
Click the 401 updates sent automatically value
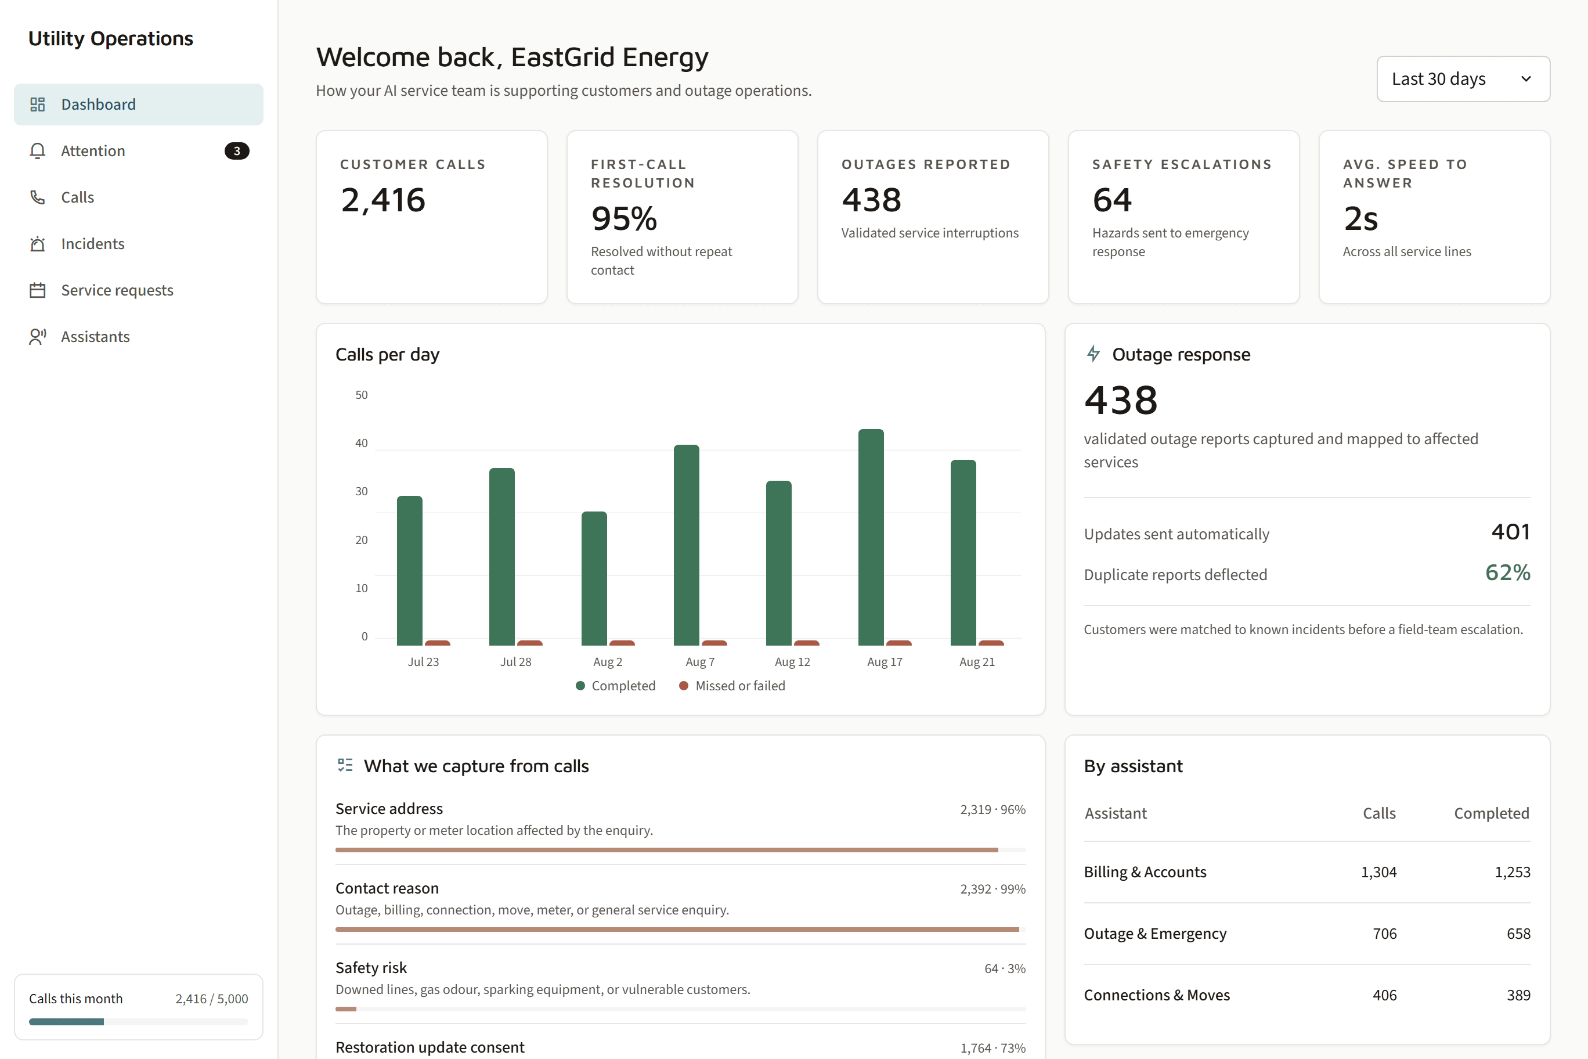1510,531
